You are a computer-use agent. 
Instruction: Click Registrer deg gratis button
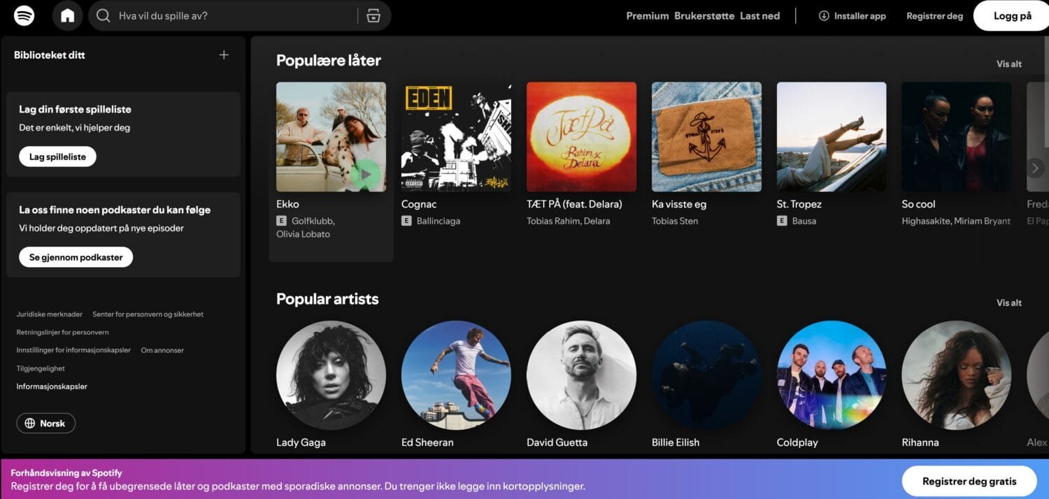click(969, 481)
